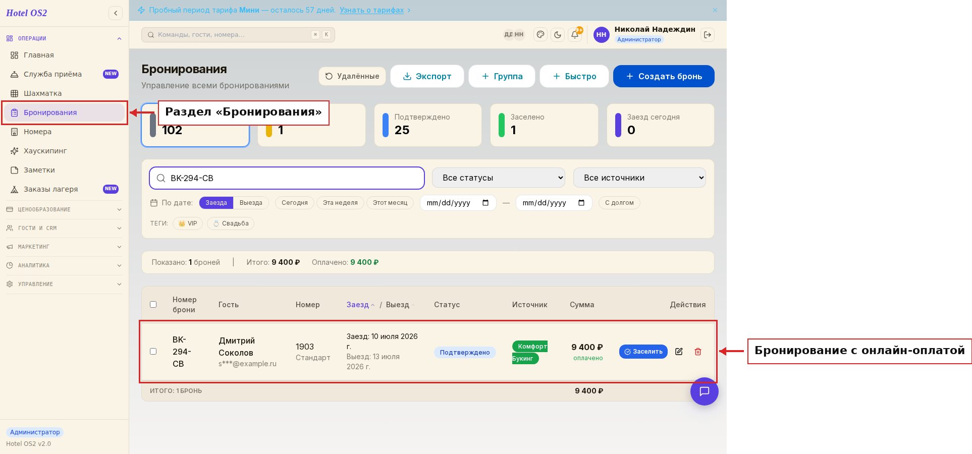Open the chat support bubble
972x454 pixels.
point(705,391)
